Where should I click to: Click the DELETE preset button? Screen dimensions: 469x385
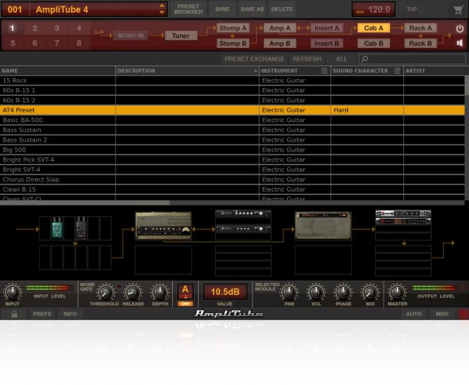[282, 9]
